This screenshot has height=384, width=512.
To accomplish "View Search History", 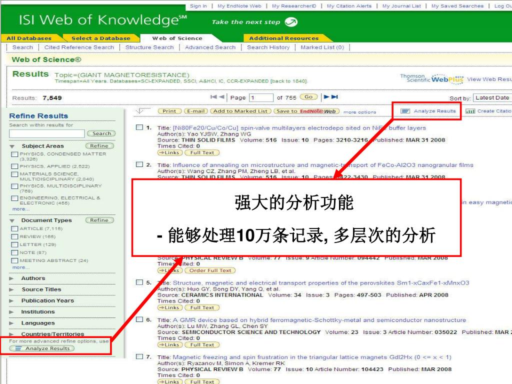I will tap(268, 47).
